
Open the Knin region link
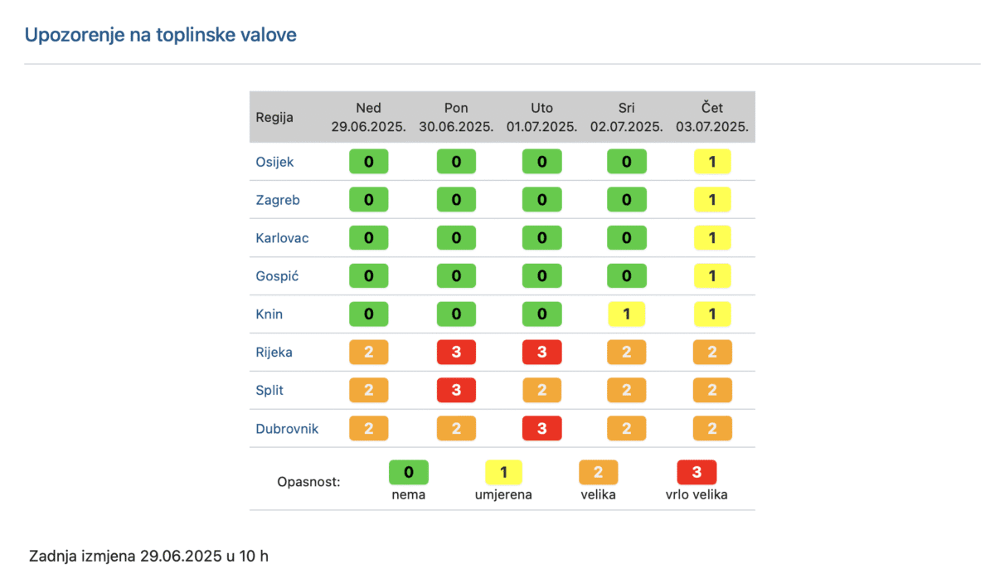pyautogui.click(x=269, y=314)
